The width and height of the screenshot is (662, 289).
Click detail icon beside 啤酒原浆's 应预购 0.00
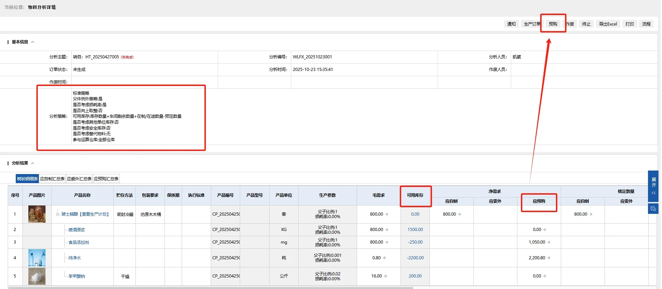(545, 230)
